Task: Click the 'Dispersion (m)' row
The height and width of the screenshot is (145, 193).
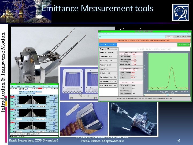Action: [x=131, y=91]
